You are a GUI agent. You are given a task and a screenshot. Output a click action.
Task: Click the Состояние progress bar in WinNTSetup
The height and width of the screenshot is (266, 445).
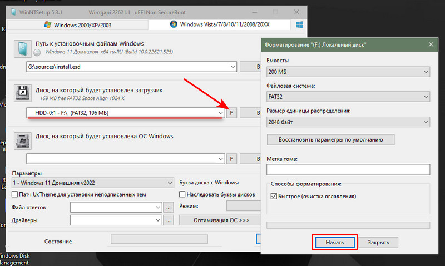click(159, 239)
